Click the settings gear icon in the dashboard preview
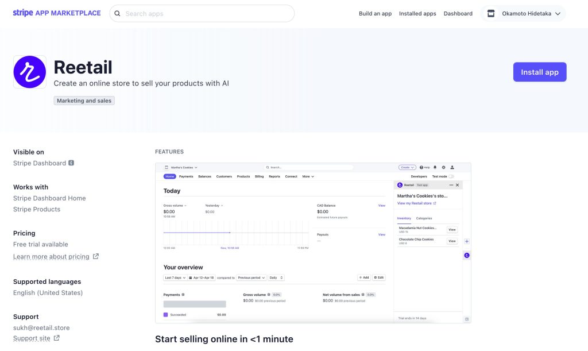 tap(443, 167)
